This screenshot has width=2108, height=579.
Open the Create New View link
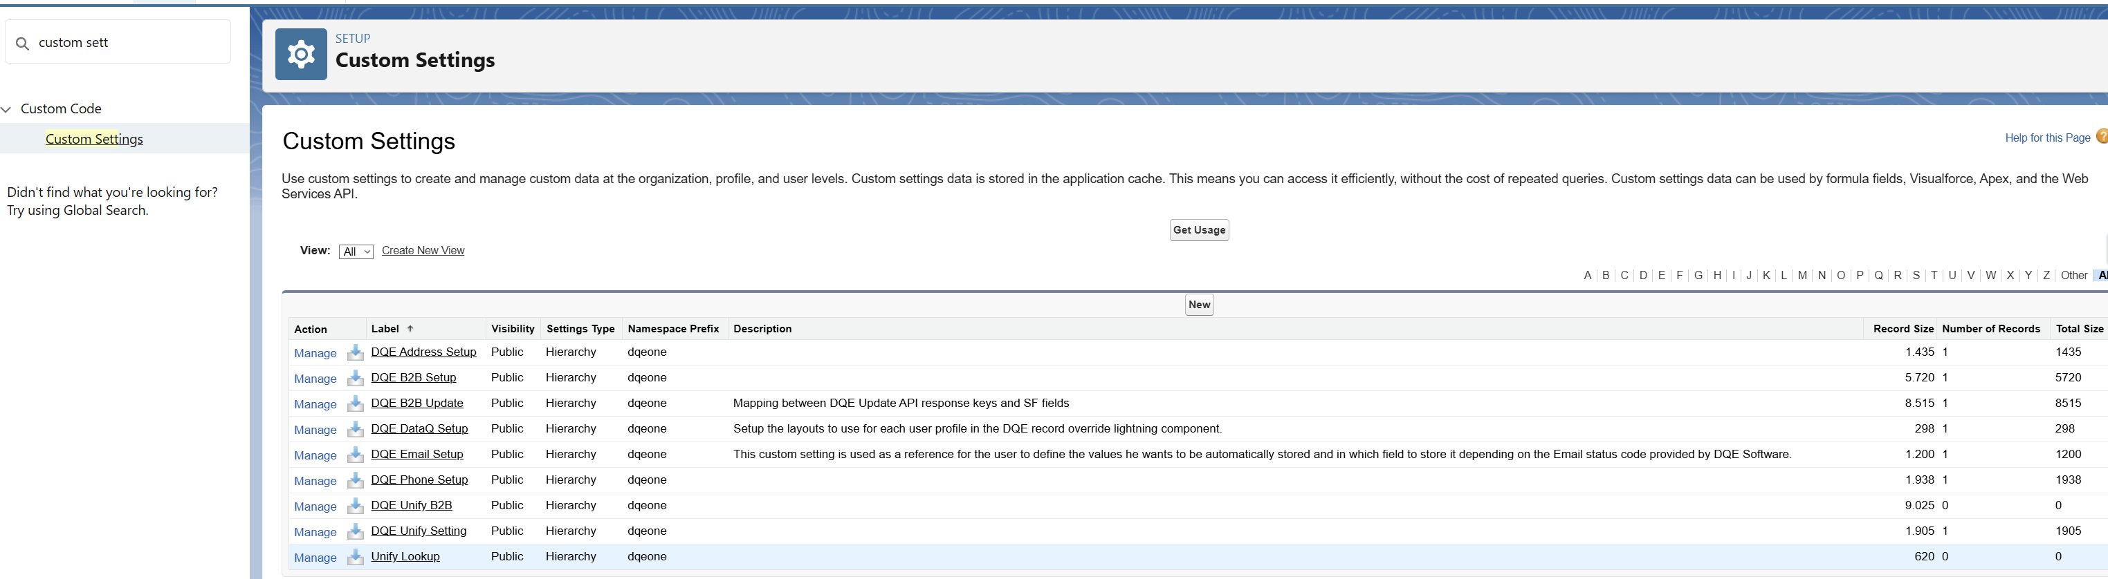pos(423,250)
